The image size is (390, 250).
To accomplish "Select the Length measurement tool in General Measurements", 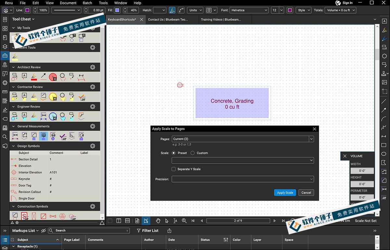I will pos(15,136).
